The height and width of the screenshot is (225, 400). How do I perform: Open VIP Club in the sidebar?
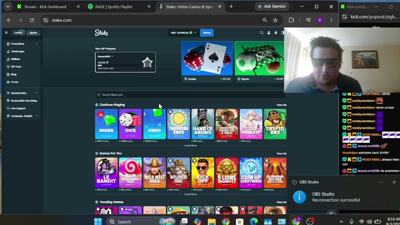(x=16, y=67)
